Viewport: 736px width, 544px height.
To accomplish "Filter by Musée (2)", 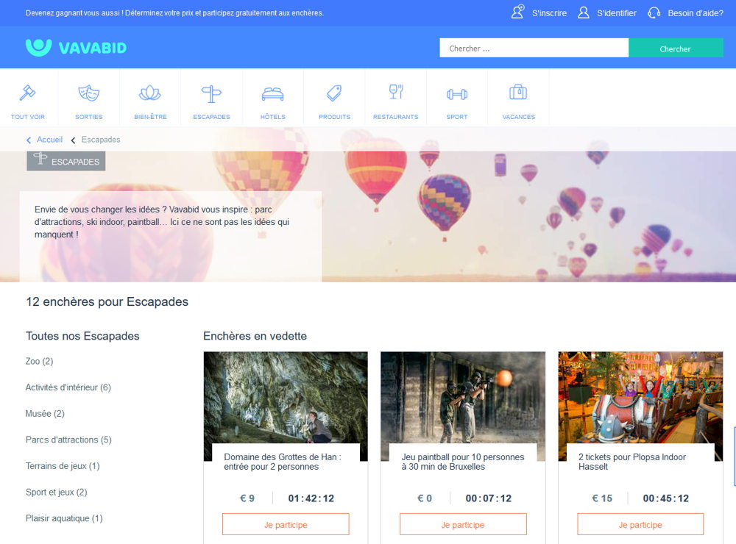I will point(45,414).
